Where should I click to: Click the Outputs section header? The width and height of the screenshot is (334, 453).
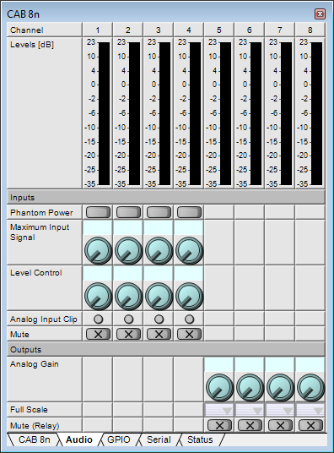pos(166,349)
